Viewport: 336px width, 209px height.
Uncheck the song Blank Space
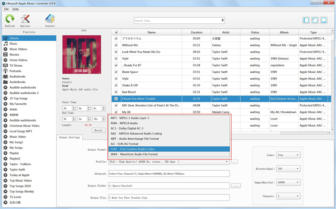(116, 72)
